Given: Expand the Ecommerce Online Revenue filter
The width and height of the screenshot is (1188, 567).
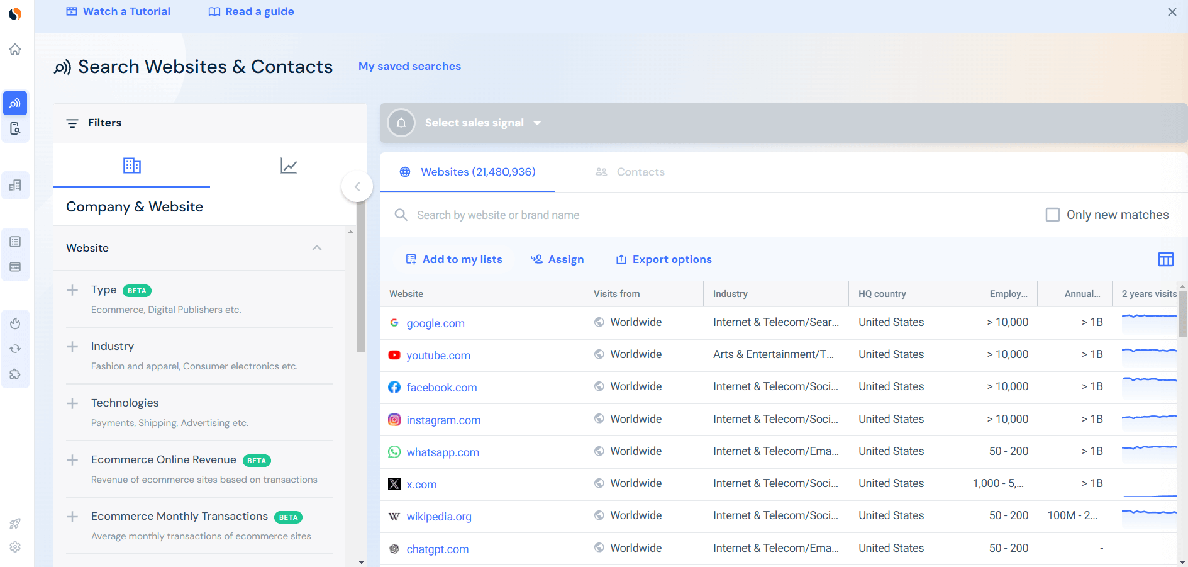Looking at the screenshot, I should click(x=72, y=460).
